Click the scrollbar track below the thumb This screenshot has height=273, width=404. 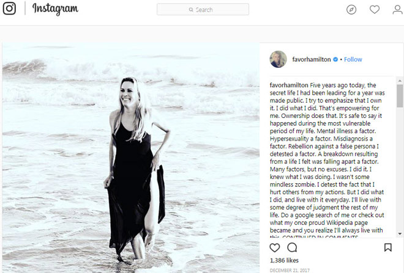(x=399, y=183)
